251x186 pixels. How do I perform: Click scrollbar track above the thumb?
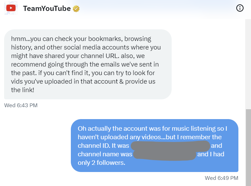pos(248,64)
